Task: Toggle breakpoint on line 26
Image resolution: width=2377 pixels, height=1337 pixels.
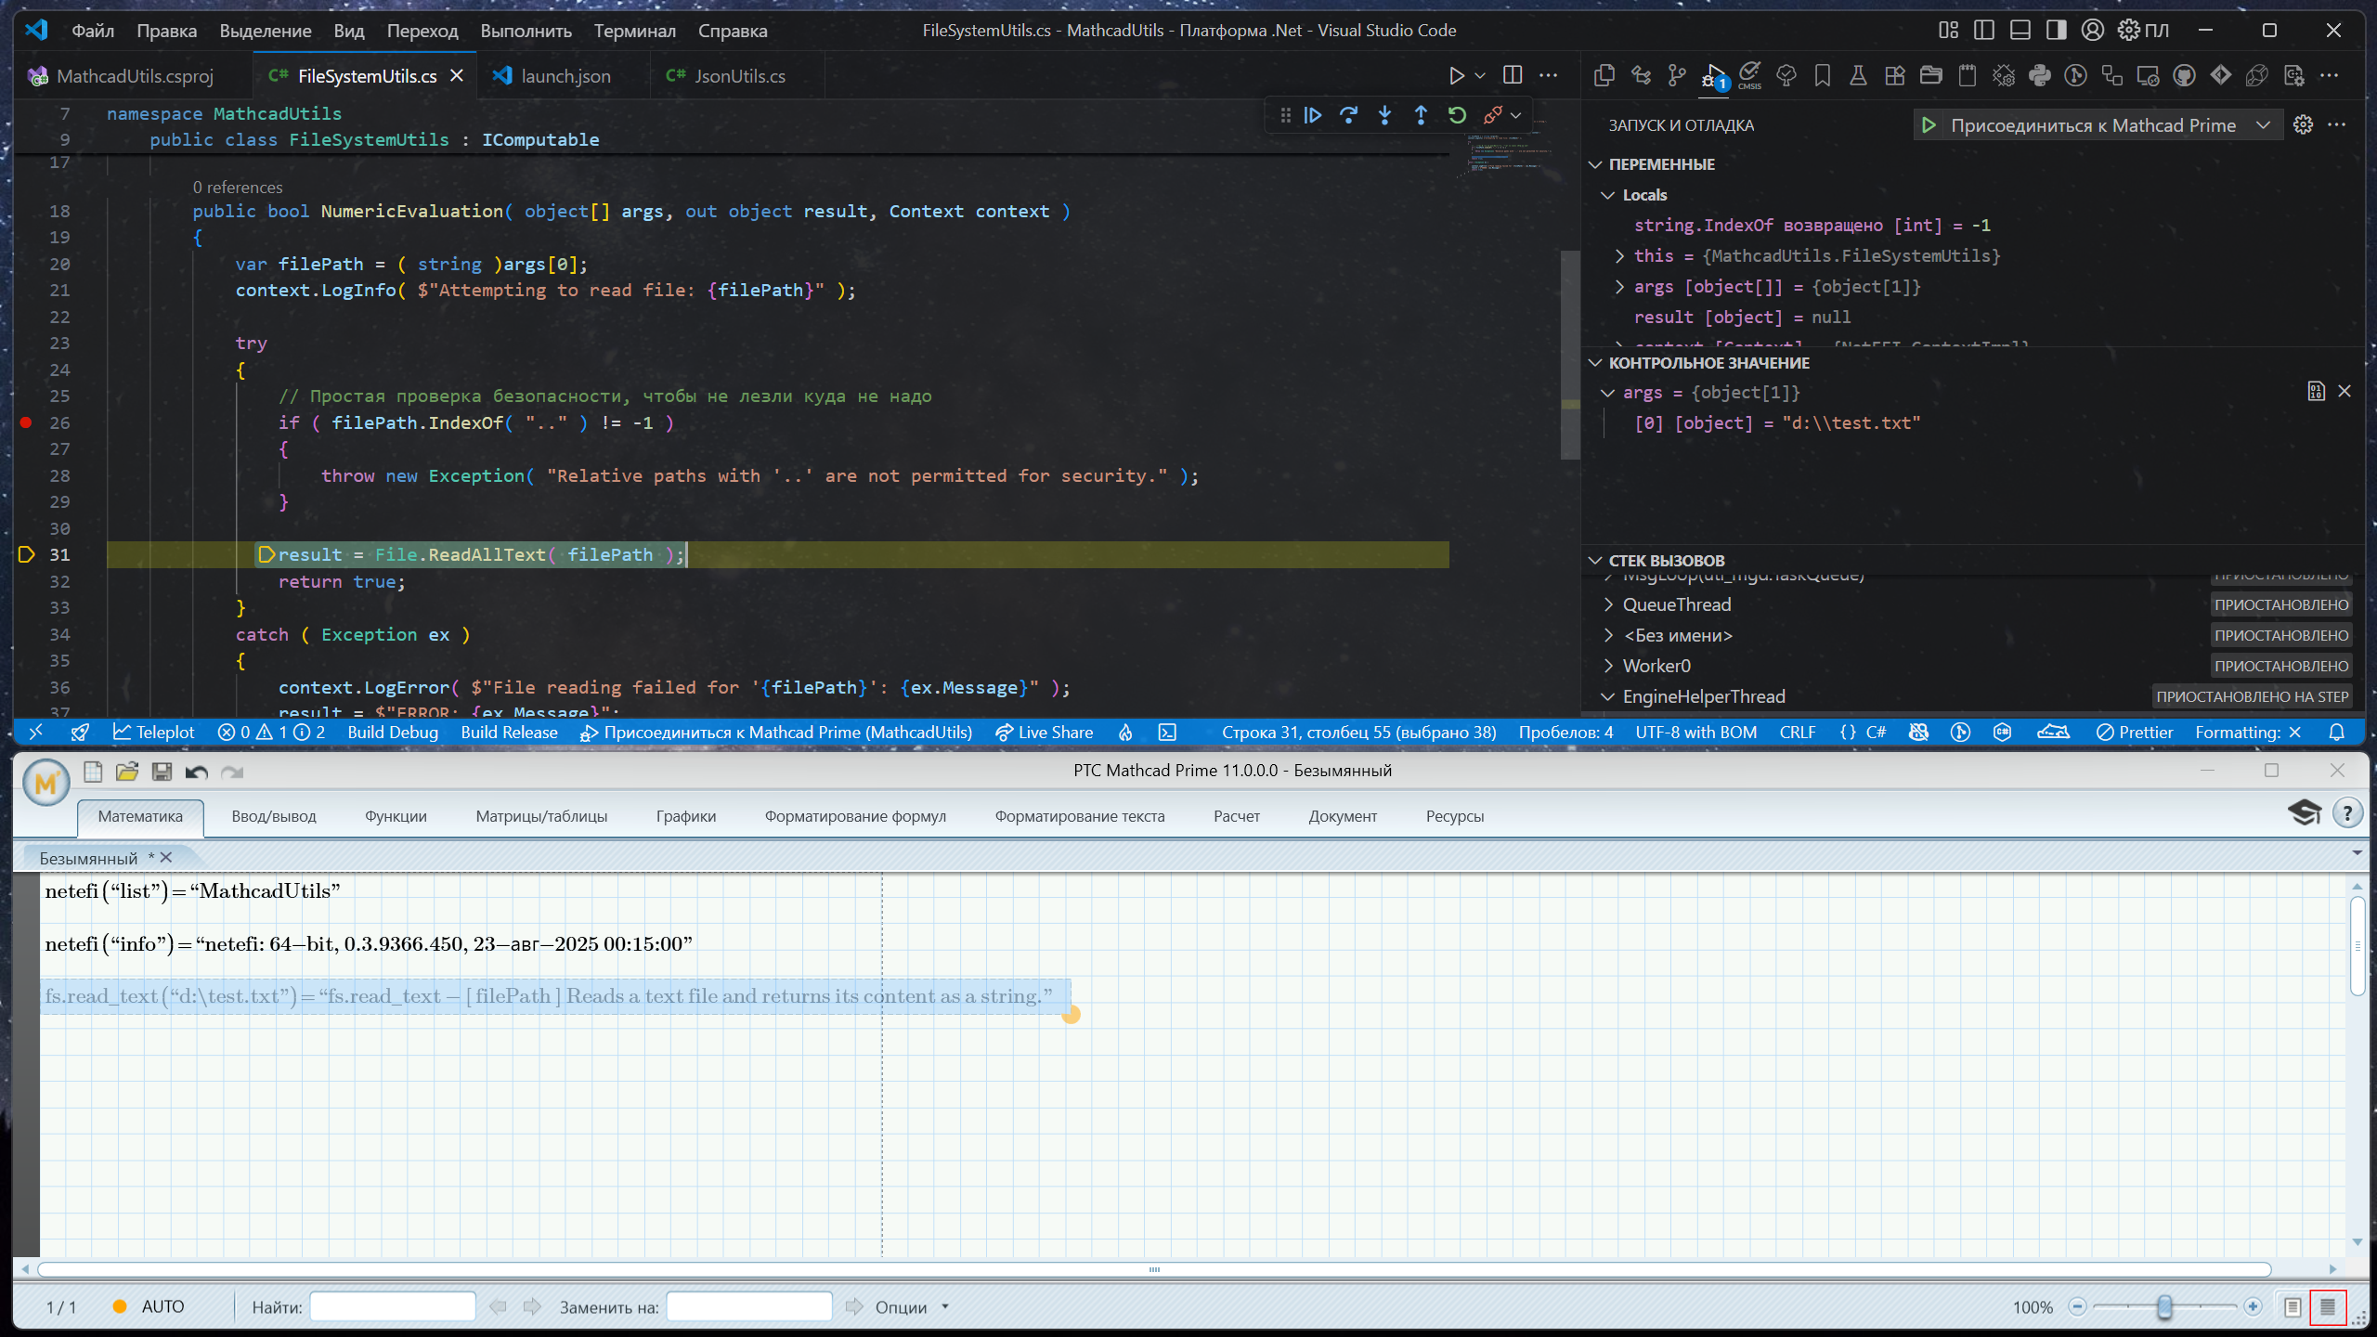Action: (x=26, y=422)
